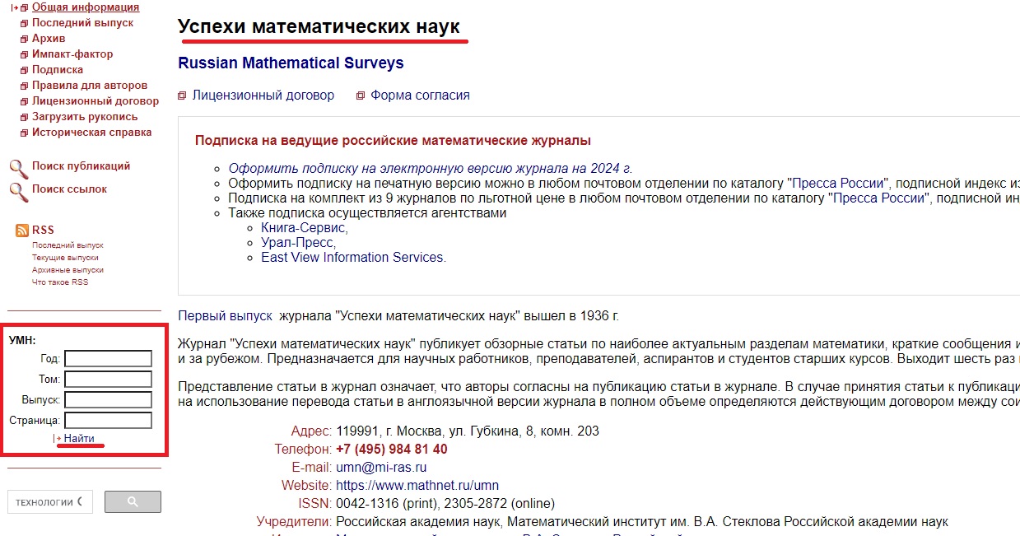Click magnifier icon beside Поиск публикаций

(18, 169)
